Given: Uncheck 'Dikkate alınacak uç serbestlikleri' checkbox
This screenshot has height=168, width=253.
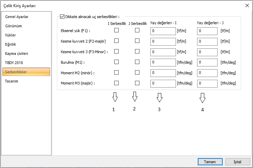Looking at the screenshot, I should click(x=62, y=16).
